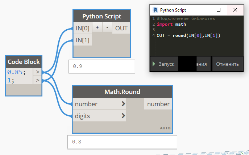Click the + button to add Python input
This screenshot has width=249, height=155.
(x=97, y=28)
